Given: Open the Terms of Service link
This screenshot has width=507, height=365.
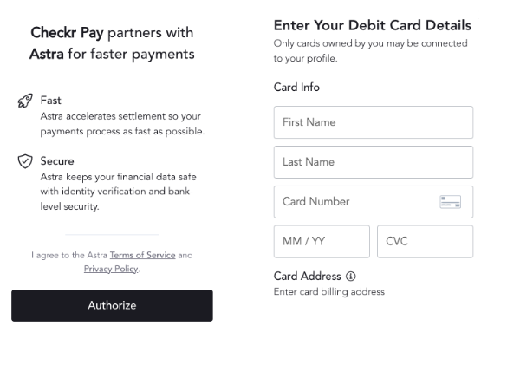Looking at the screenshot, I should coord(143,255).
